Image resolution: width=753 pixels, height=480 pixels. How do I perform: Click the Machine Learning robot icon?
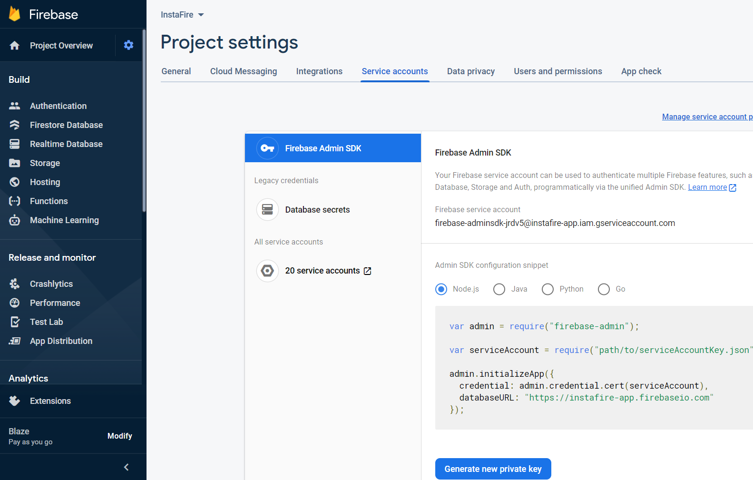click(x=15, y=220)
